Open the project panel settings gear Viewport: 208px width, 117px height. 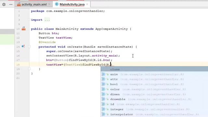coord(4,4)
